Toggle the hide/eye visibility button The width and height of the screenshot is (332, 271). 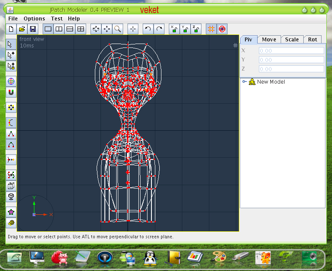click(222, 29)
